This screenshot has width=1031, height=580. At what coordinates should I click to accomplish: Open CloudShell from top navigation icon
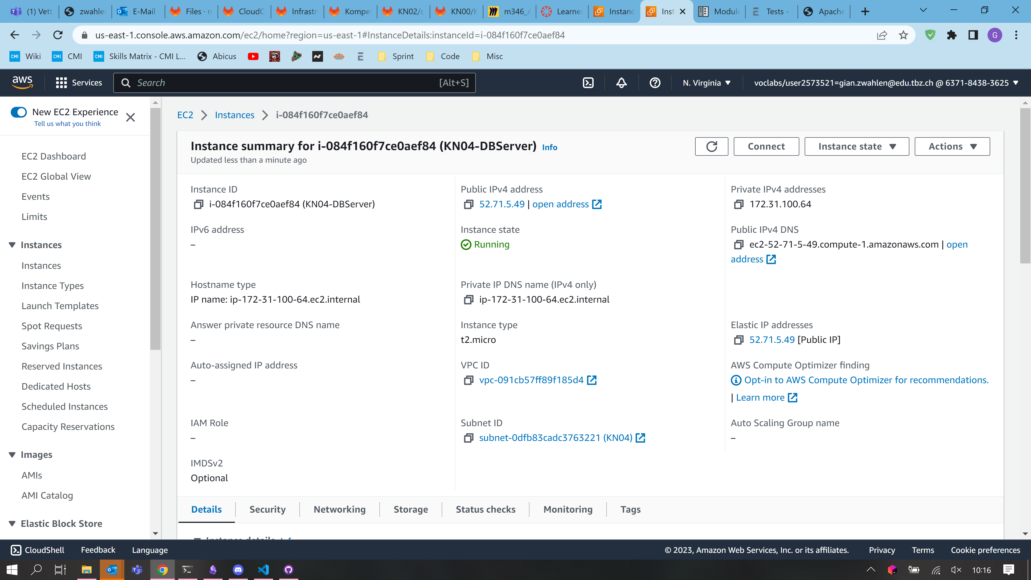(x=588, y=83)
